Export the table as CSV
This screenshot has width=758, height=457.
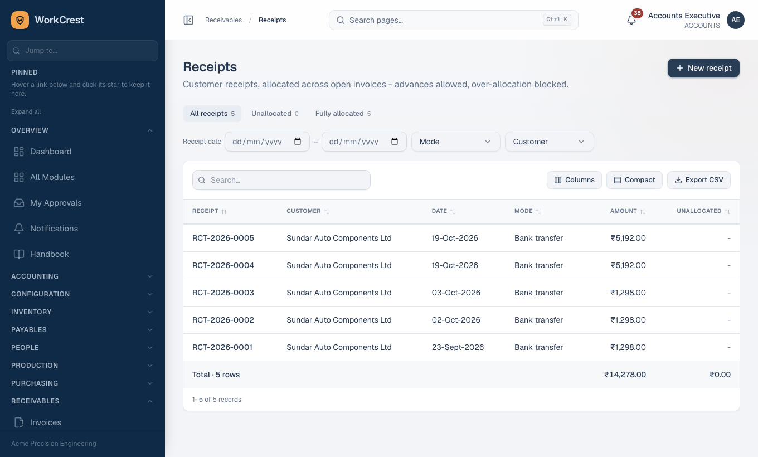pos(699,180)
